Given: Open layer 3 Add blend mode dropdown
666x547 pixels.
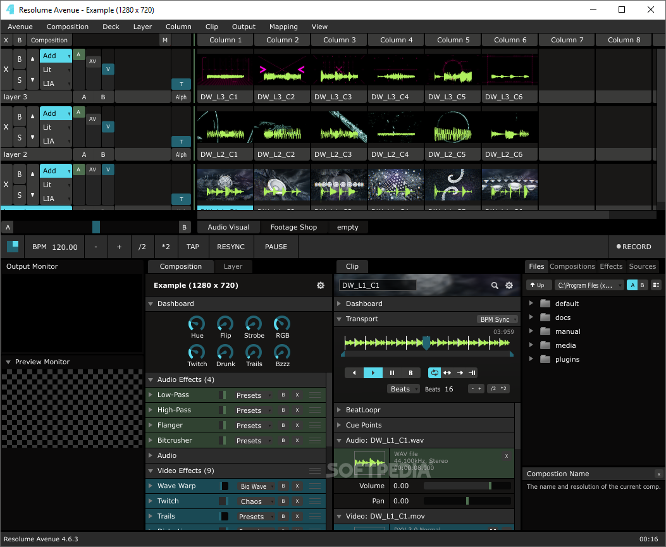Looking at the screenshot, I should point(56,56).
